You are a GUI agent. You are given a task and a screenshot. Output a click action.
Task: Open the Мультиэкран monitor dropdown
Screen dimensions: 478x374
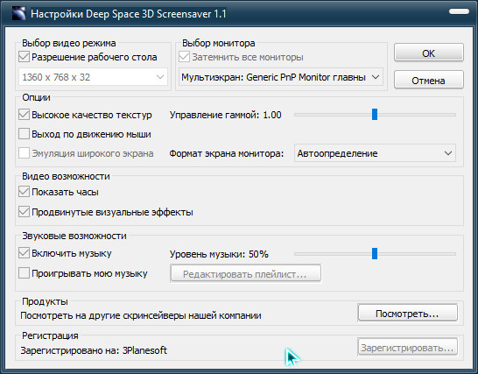point(281,77)
